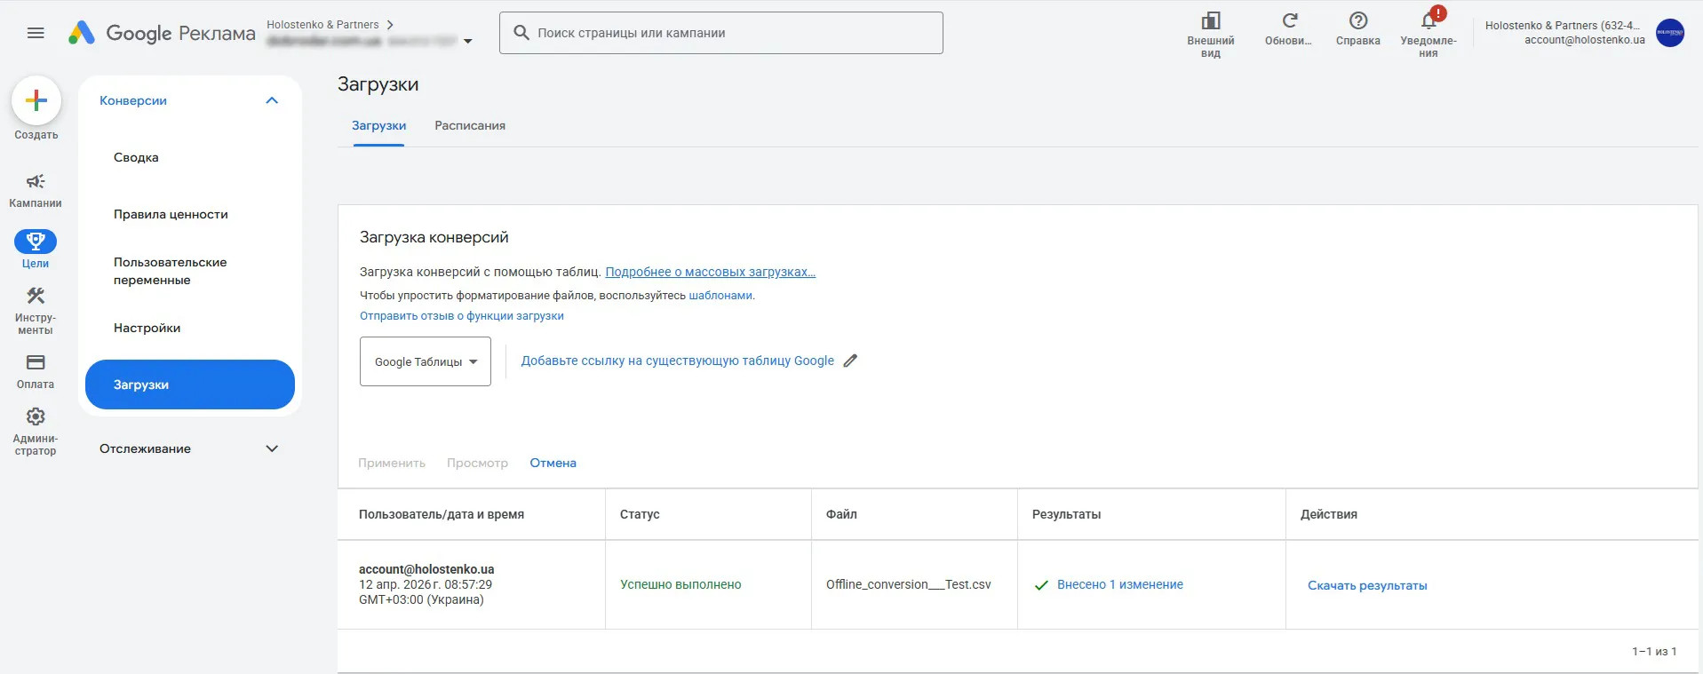Click the Отмена button

click(553, 463)
